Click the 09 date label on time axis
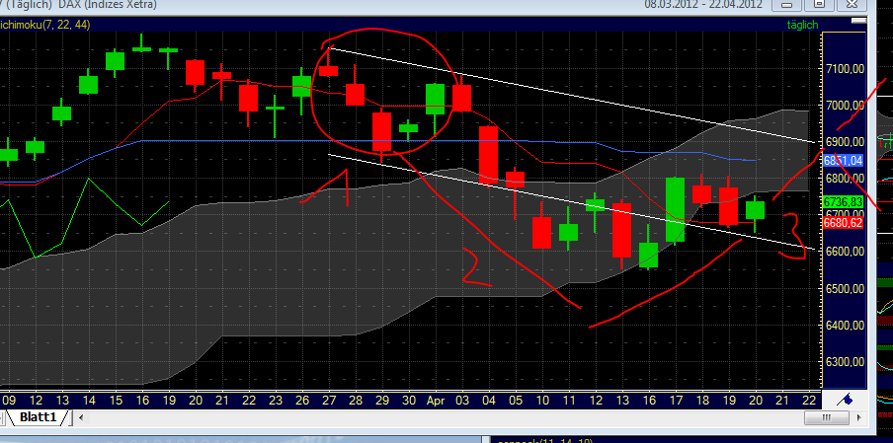893x443 pixels. click(8, 400)
